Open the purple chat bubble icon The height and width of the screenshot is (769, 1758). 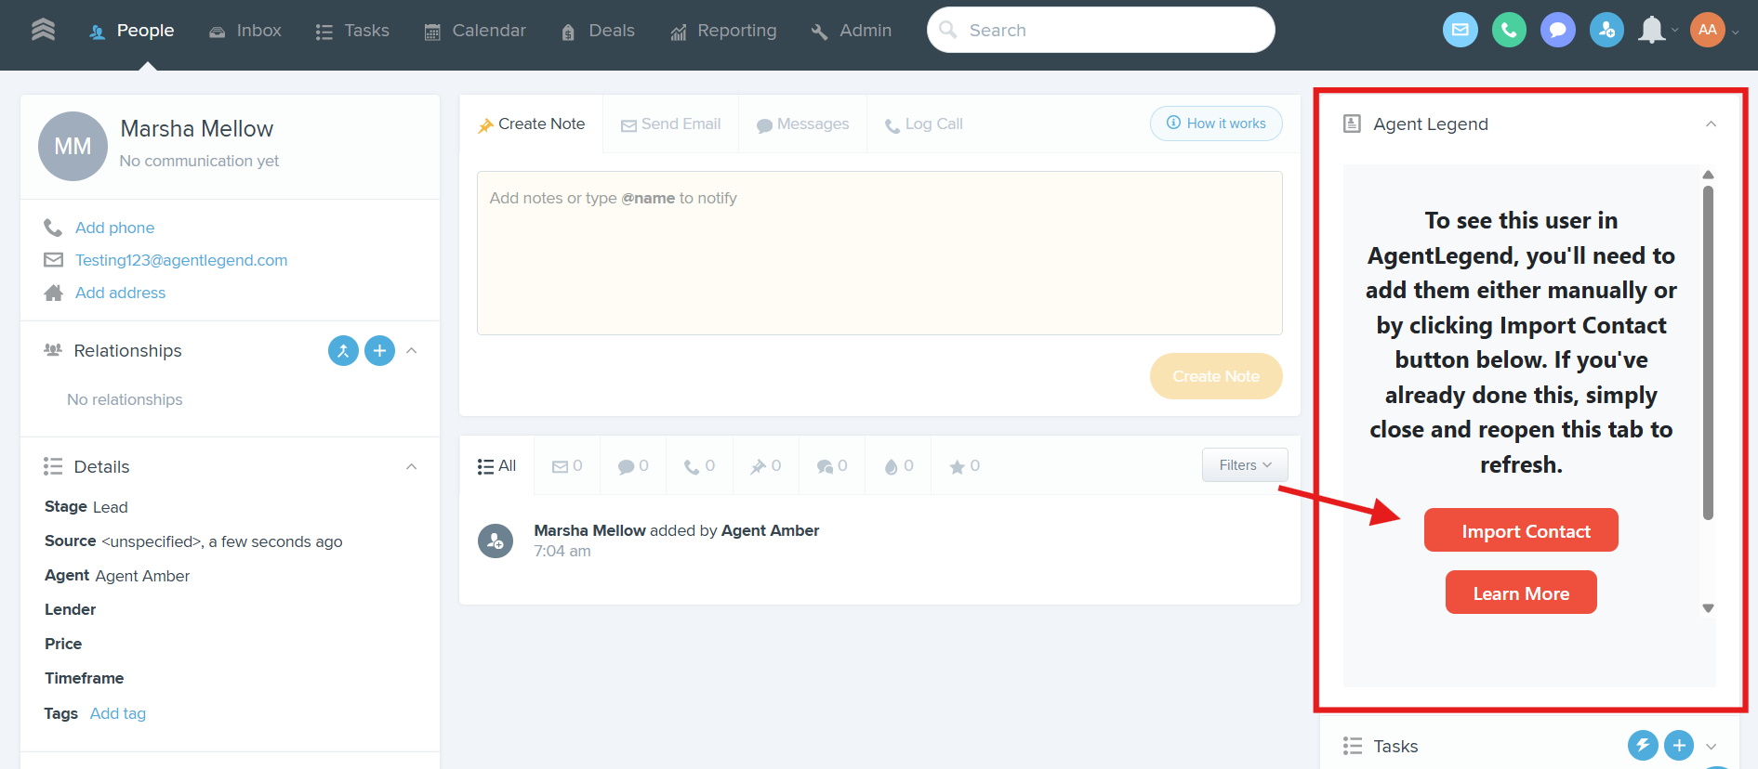pyautogui.click(x=1558, y=30)
